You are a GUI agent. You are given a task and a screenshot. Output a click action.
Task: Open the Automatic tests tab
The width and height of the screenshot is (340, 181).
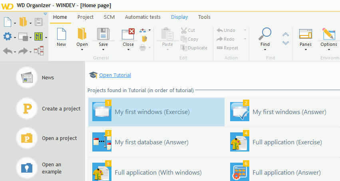[x=143, y=17]
